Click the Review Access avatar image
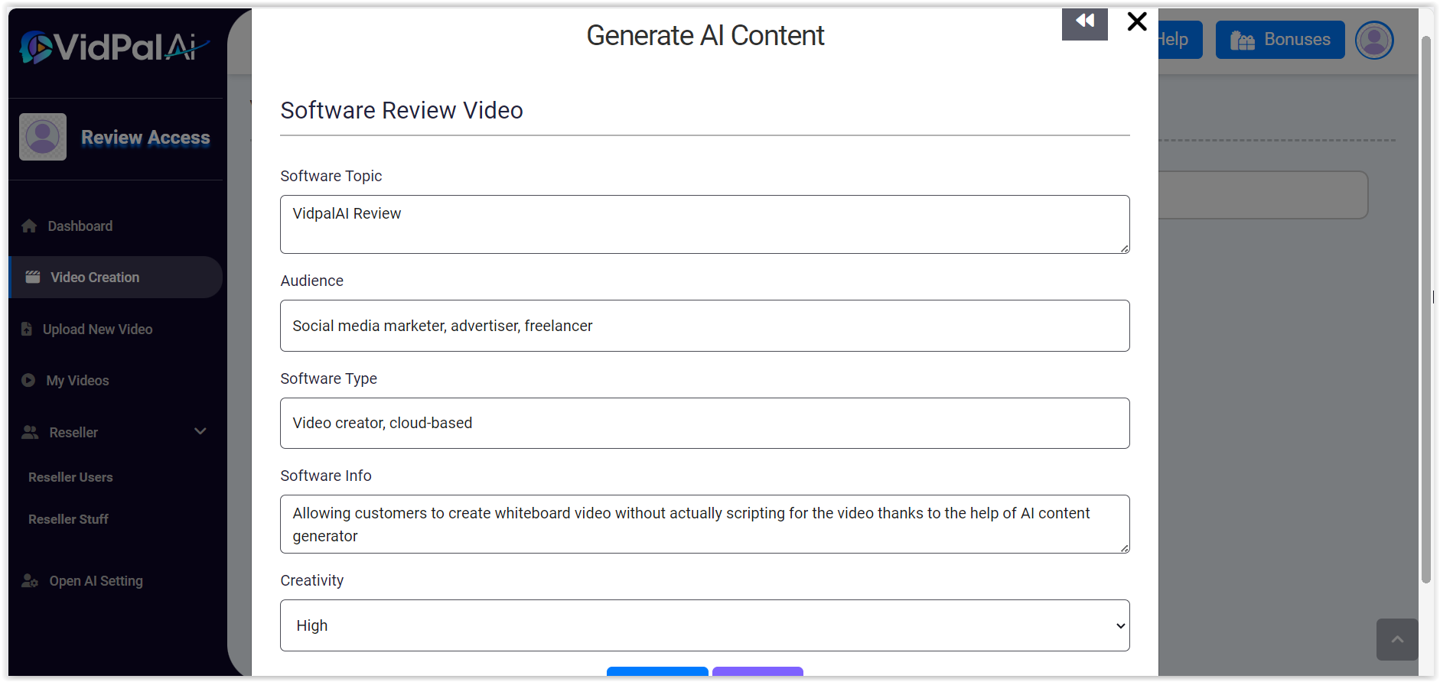 pyautogui.click(x=43, y=137)
